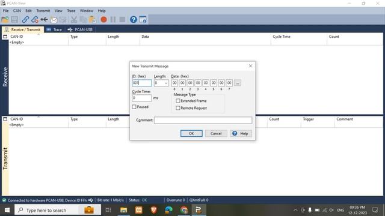This screenshot has height=216, width=385.
Task: Click the Transmit panel window icon
Action: click(x=5, y=119)
